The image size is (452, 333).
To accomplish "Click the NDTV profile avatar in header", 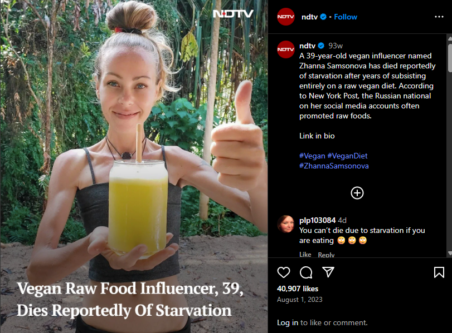I will click(286, 17).
